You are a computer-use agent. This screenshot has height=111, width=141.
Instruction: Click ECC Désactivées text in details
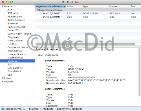point(48,55)
